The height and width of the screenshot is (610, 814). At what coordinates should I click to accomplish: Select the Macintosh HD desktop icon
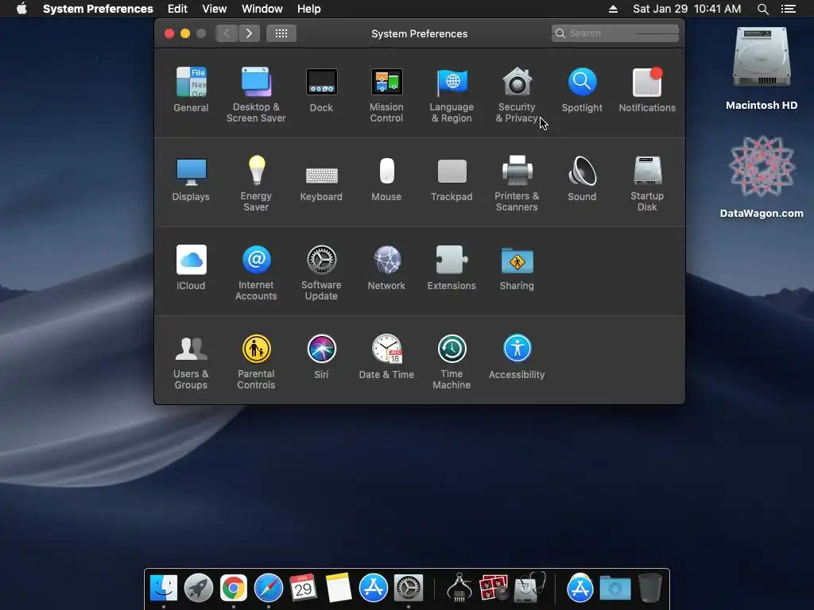point(762,68)
